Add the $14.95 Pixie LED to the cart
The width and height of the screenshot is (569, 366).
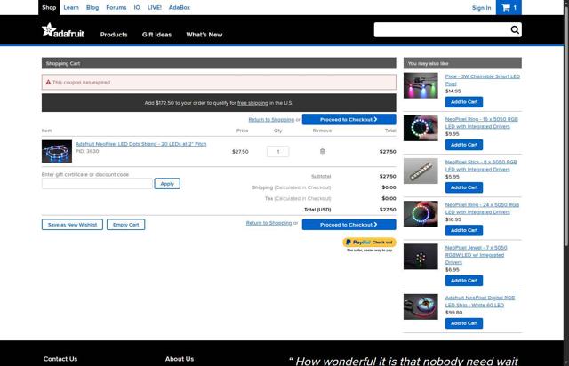[x=464, y=102]
